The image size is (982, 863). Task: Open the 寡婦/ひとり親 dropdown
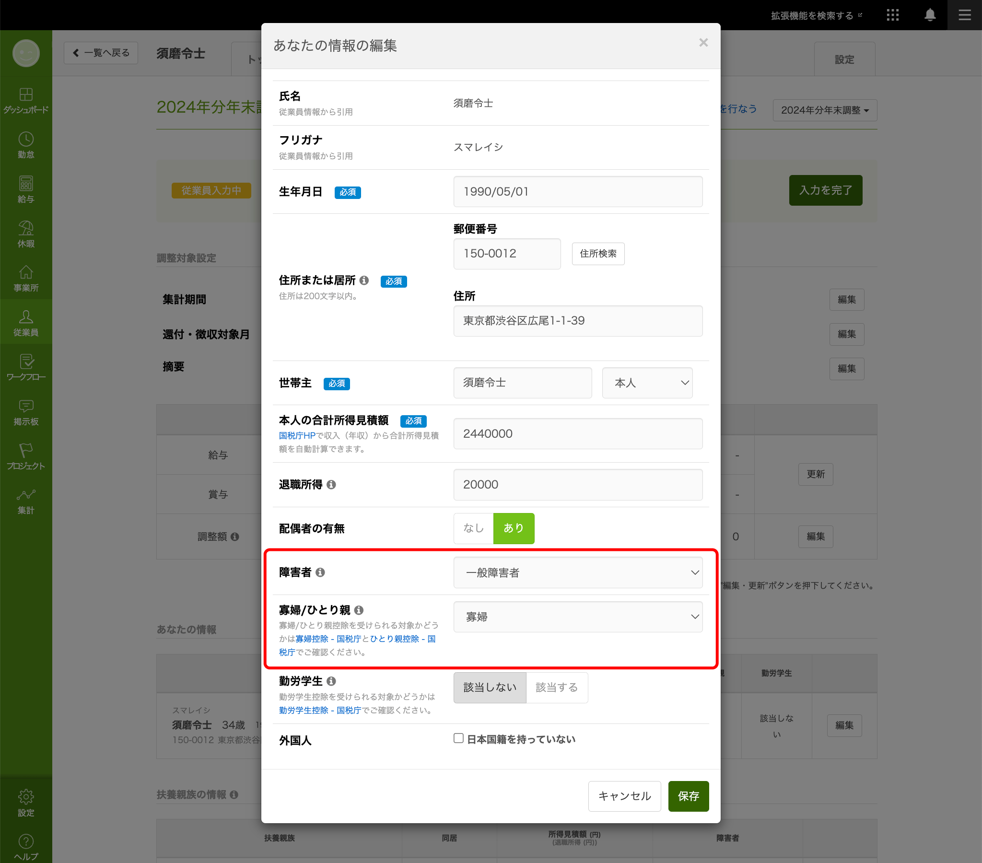click(578, 617)
